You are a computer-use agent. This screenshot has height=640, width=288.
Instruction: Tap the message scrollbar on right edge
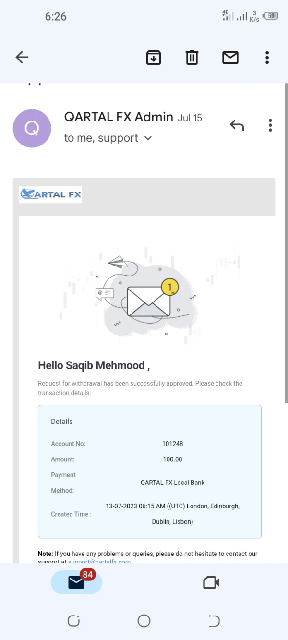coord(286,240)
